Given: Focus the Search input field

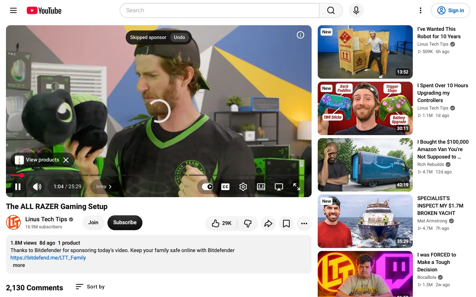Looking at the screenshot, I should click(x=219, y=10).
